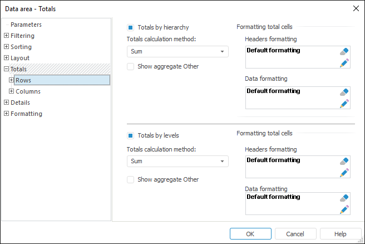Click the Cancel button
The height and width of the screenshot is (244, 365).
(295, 234)
